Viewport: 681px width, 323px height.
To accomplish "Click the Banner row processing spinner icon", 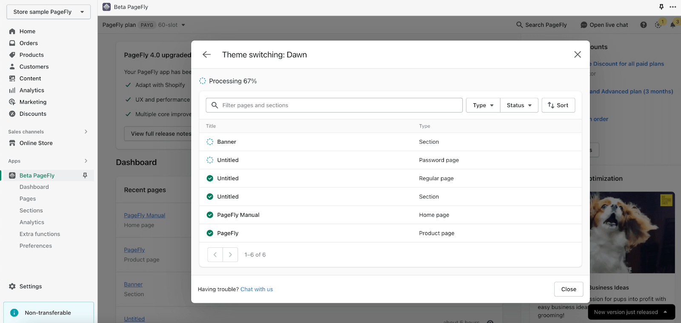I will click(x=210, y=142).
